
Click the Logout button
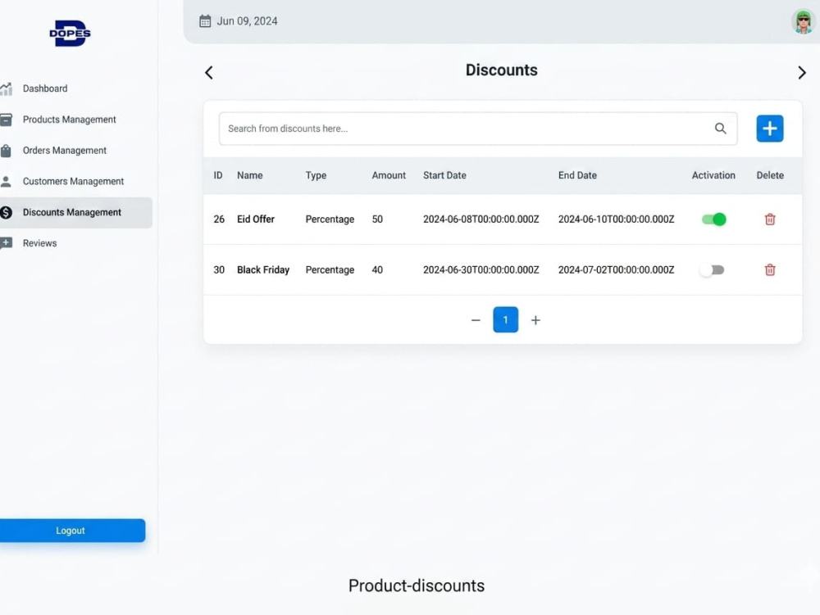click(x=73, y=531)
